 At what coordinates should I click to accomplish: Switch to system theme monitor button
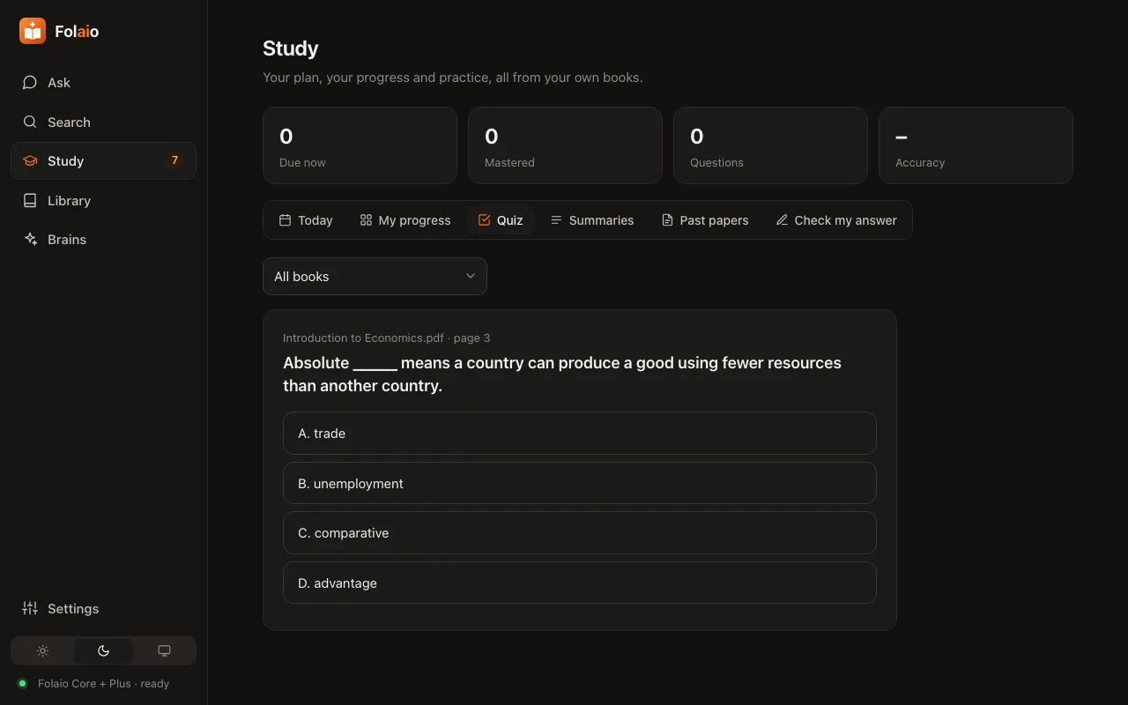tap(164, 650)
